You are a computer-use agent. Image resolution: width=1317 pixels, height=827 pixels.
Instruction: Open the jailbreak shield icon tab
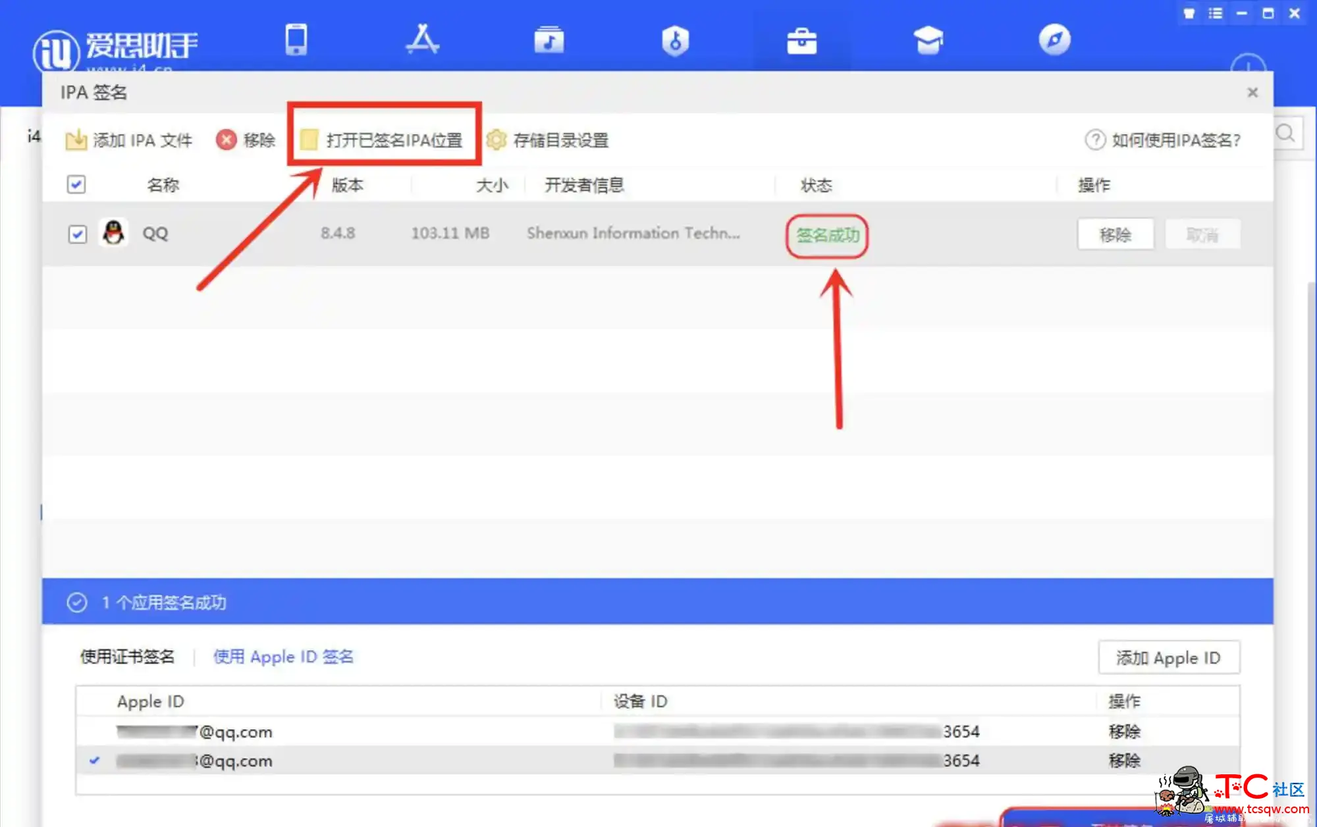click(x=675, y=41)
